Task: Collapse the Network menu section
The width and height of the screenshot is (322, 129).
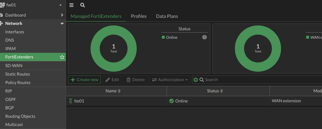Action: pos(62,24)
